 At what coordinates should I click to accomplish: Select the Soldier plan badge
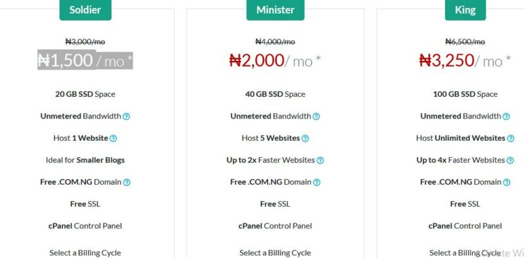(85, 10)
